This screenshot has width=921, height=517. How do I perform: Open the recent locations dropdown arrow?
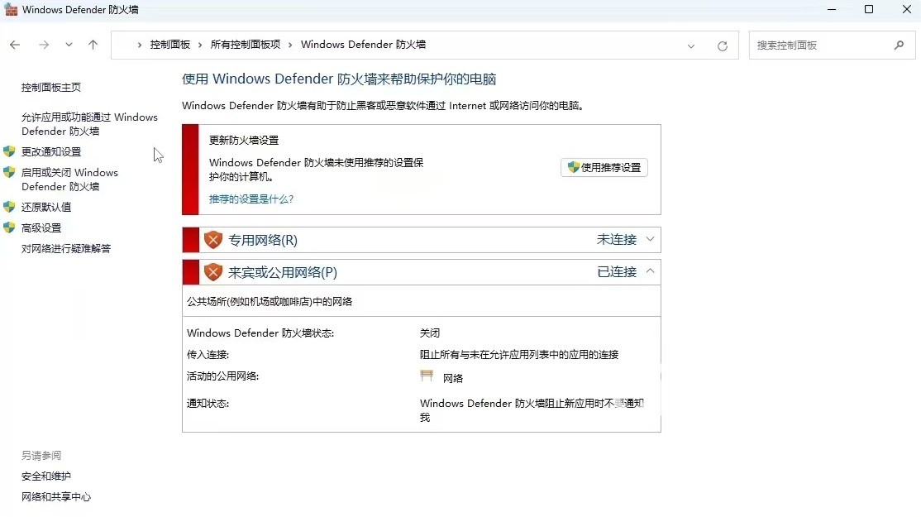(69, 45)
